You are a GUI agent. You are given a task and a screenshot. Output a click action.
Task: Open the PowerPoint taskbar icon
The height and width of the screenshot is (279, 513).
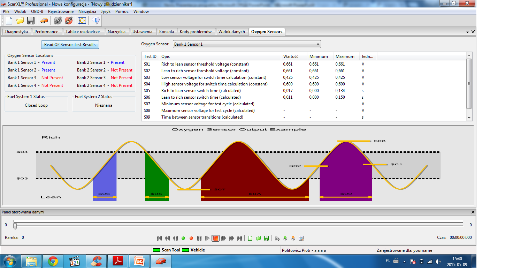(139, 261)
